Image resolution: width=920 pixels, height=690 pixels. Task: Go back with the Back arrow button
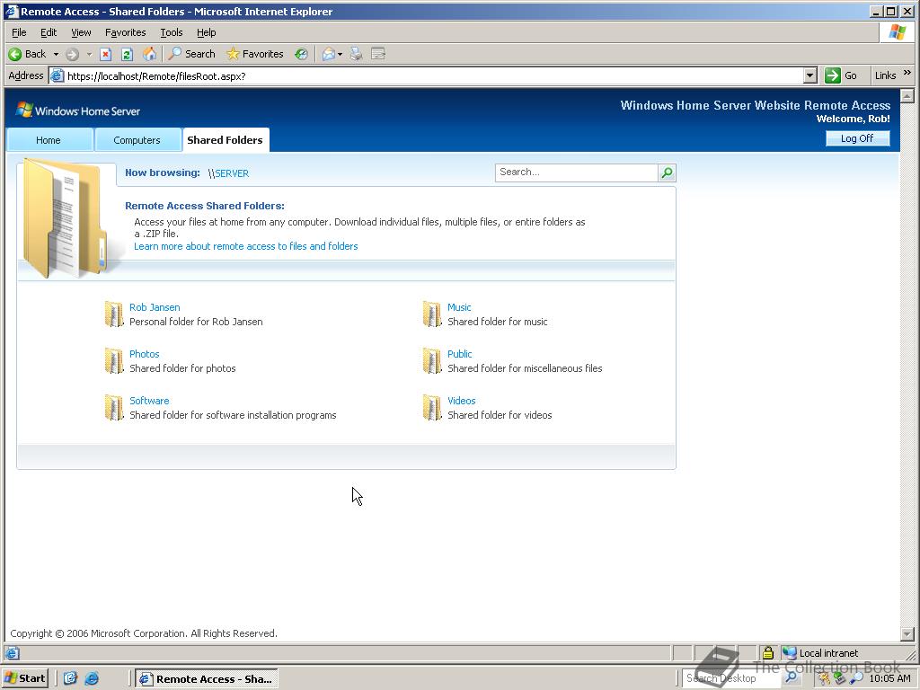click(27, 54)
